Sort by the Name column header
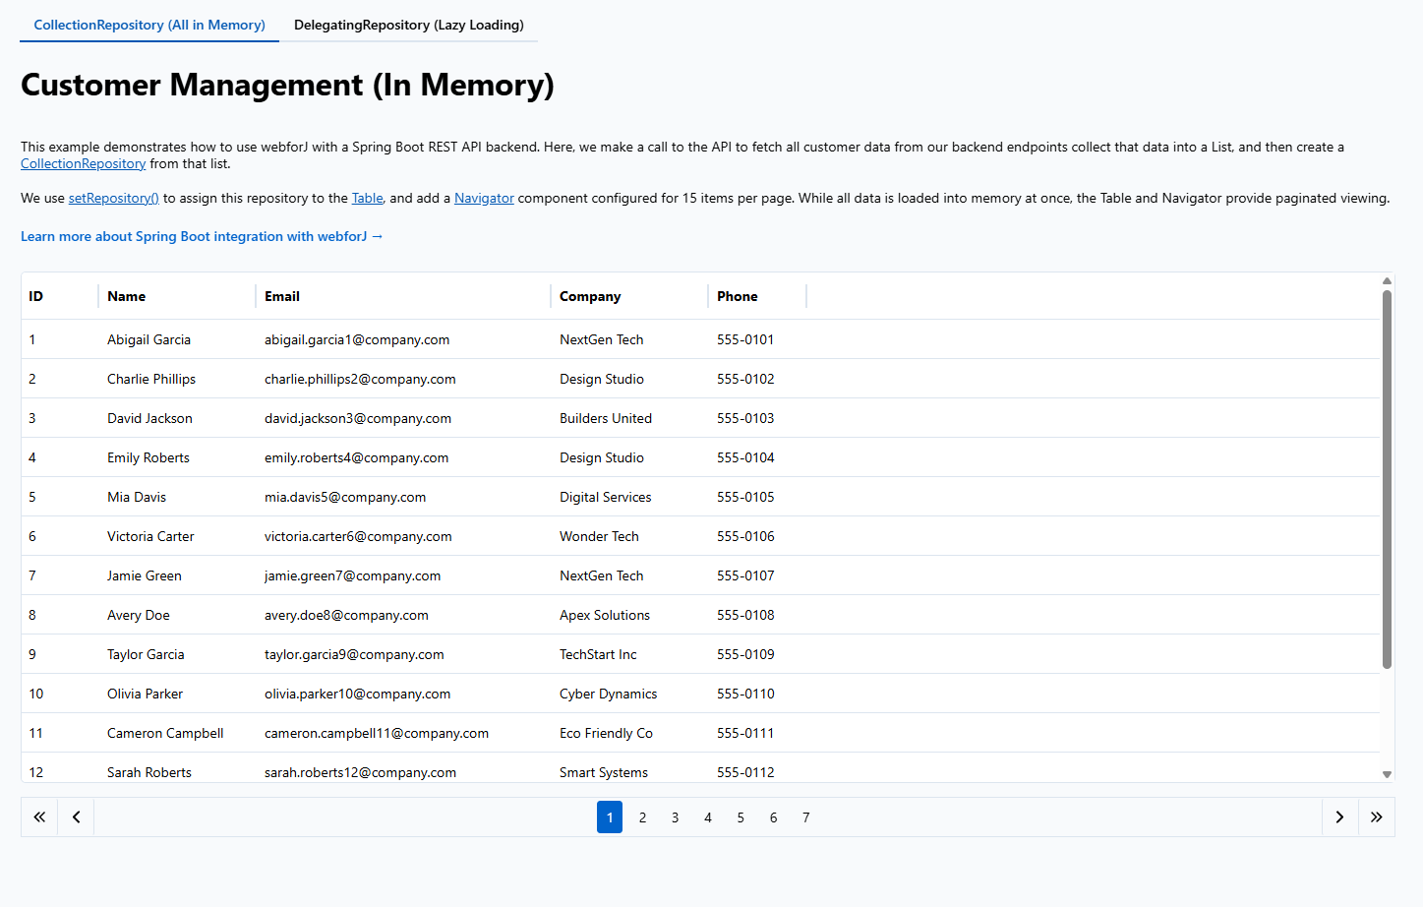 127,296
